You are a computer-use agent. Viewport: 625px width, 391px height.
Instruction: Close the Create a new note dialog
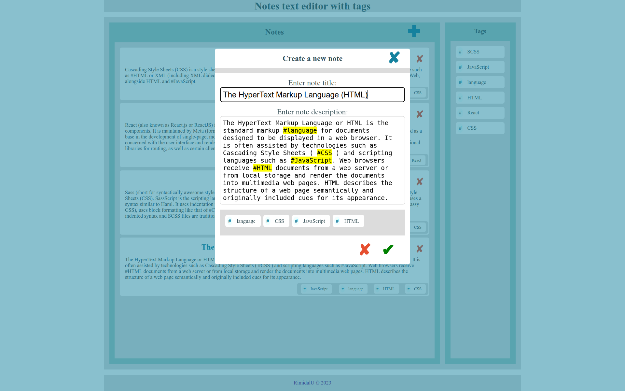394,58
